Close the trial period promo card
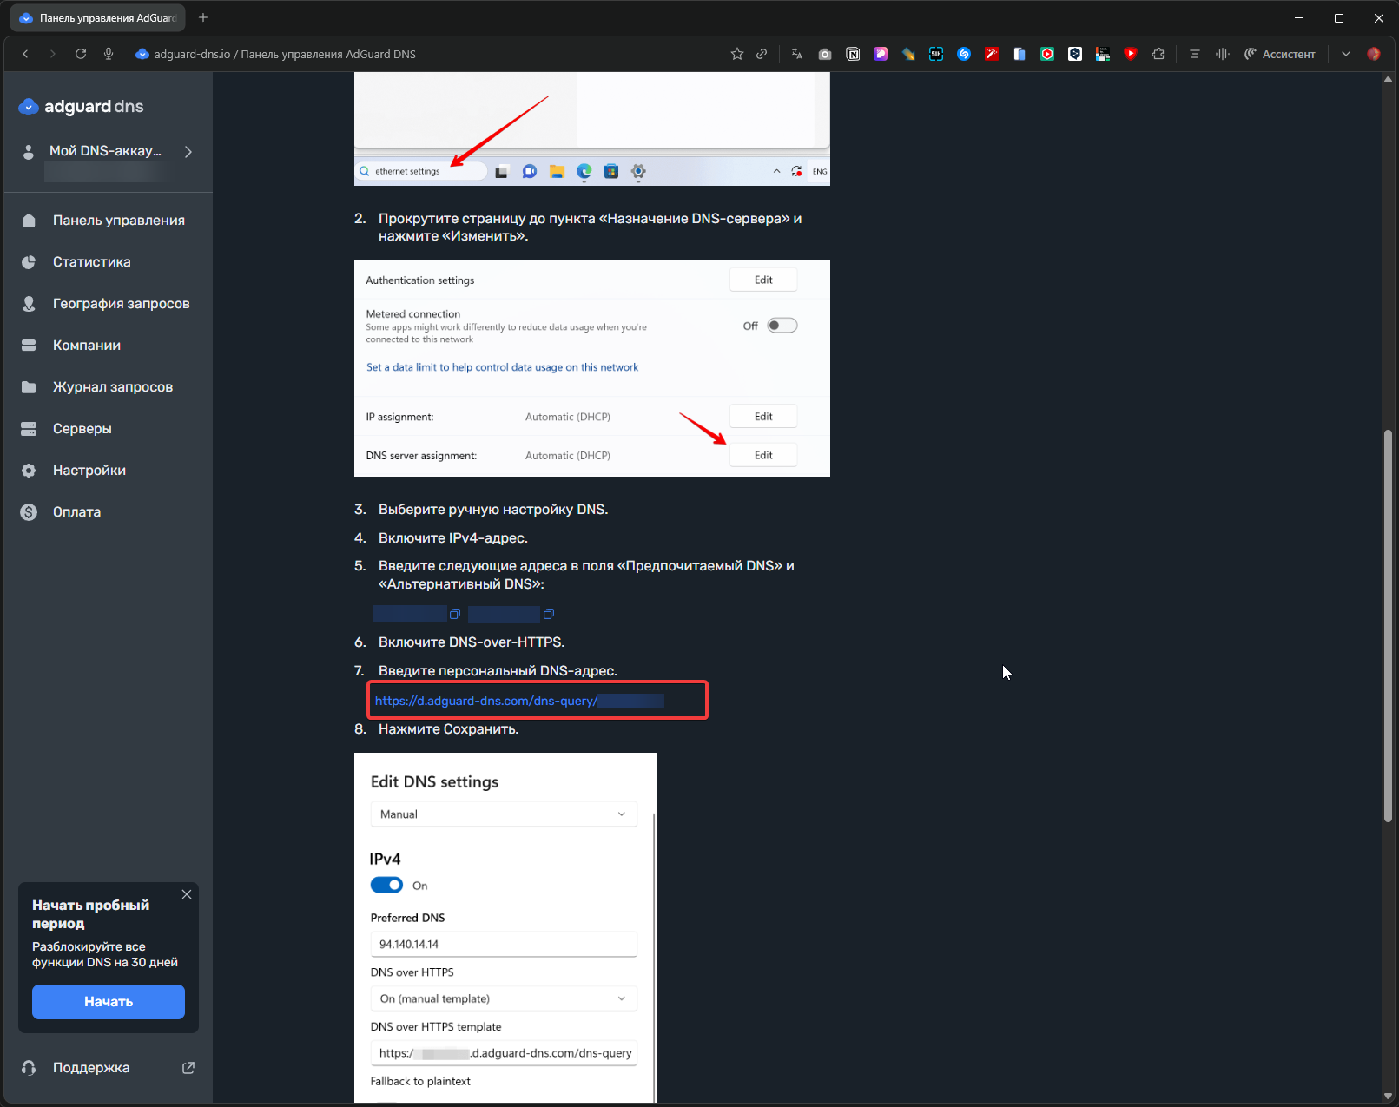The image size is (1399, 1107). (x=187, y=894)
